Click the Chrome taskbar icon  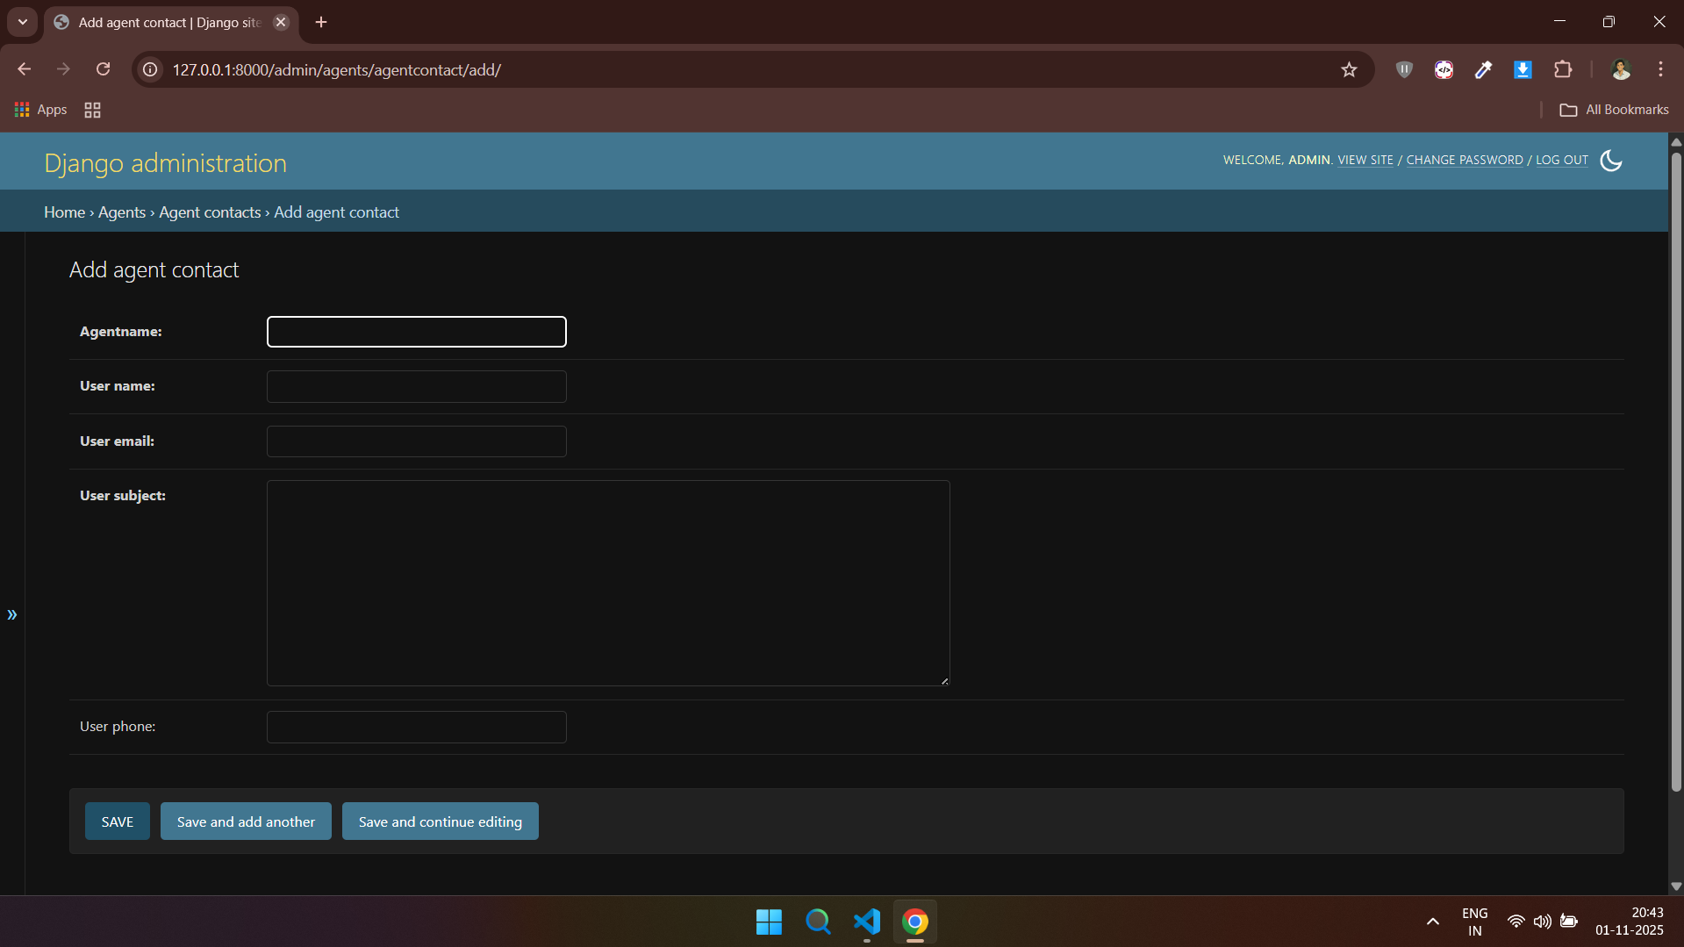(915, 922)
